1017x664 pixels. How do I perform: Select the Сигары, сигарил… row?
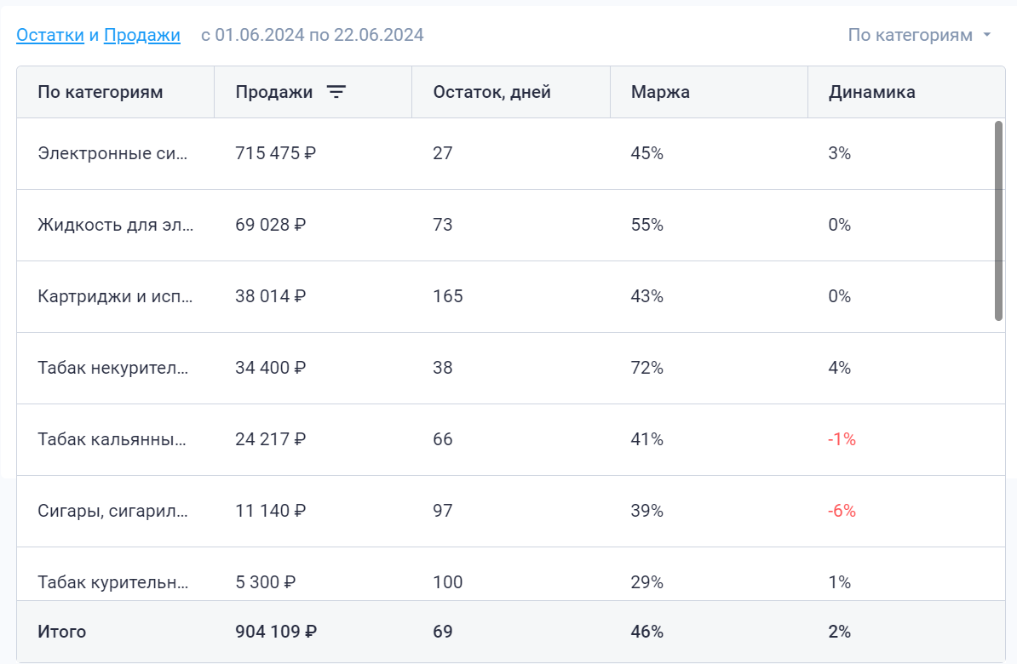[115, 511]
